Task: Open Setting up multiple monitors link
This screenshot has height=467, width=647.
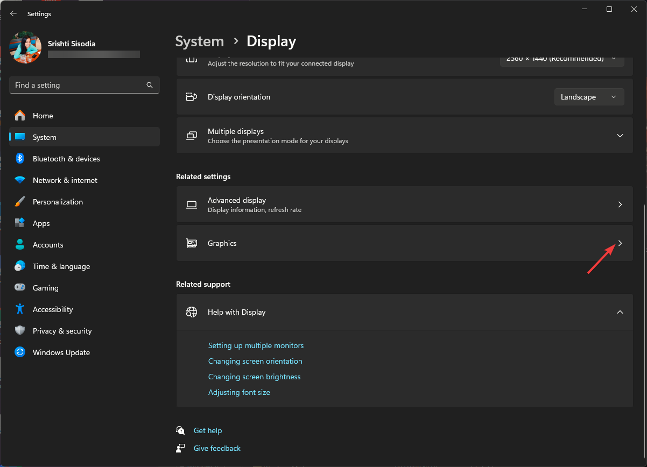Action: click(256, 345)
